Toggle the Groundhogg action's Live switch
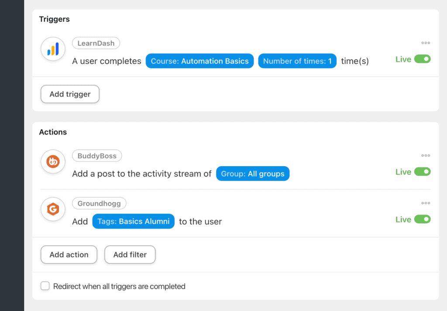This screenshot has width=447, height=311. [x=422, y=219]
